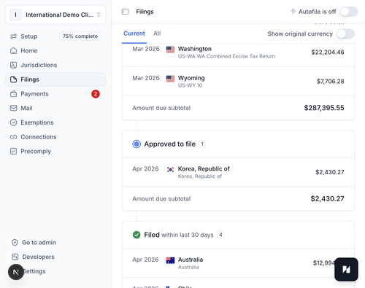Image resolution: width=365 pixels, height=288 pixels.
Task: Click US-WA WA Combined Excise Tax Return text
Action: pos(226,56)
